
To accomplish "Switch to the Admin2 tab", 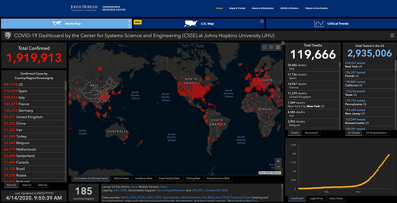I will click(x=42, y=185).
